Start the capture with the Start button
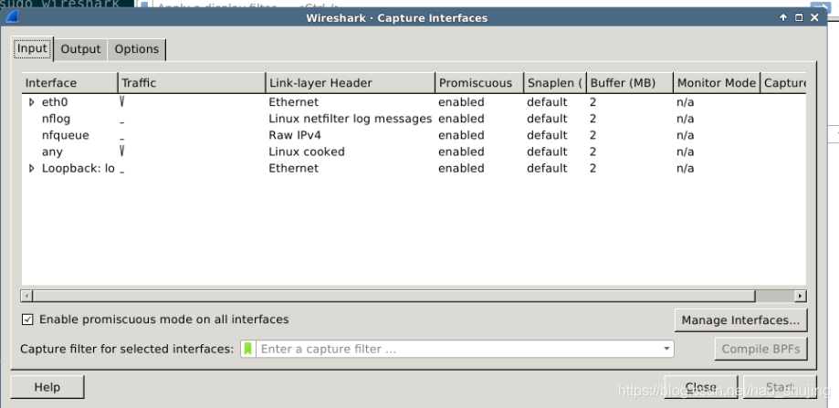The image size is (839, 408). coord(779,387)
